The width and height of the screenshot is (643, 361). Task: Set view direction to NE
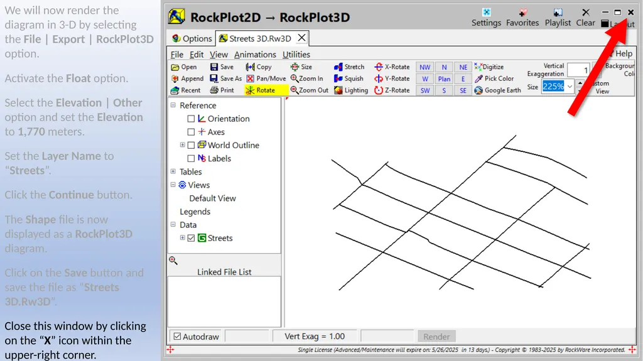tap(463, 67)
